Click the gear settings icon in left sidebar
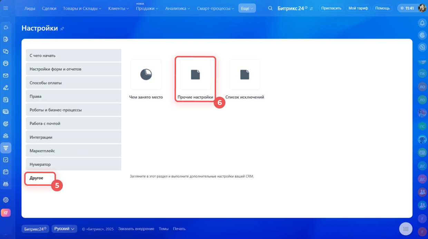This screenshot has height=239, width=428. click(6, 200)
